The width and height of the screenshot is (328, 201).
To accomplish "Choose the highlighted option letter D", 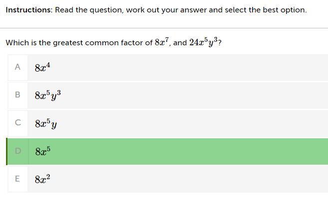I will pyautogui.click(x=18, y=151).
